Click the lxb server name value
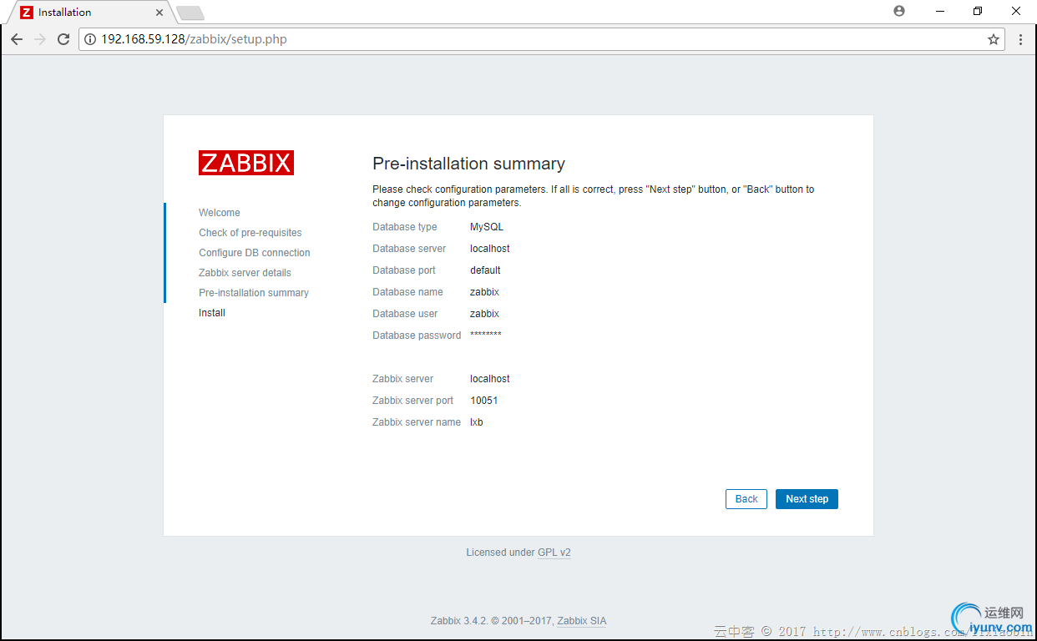Viewport: 1037px width, 641px height. [477, 422]
